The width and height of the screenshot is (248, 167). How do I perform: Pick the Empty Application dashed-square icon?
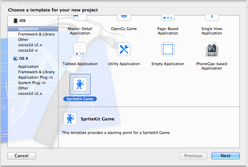click(x=168, y=49)
